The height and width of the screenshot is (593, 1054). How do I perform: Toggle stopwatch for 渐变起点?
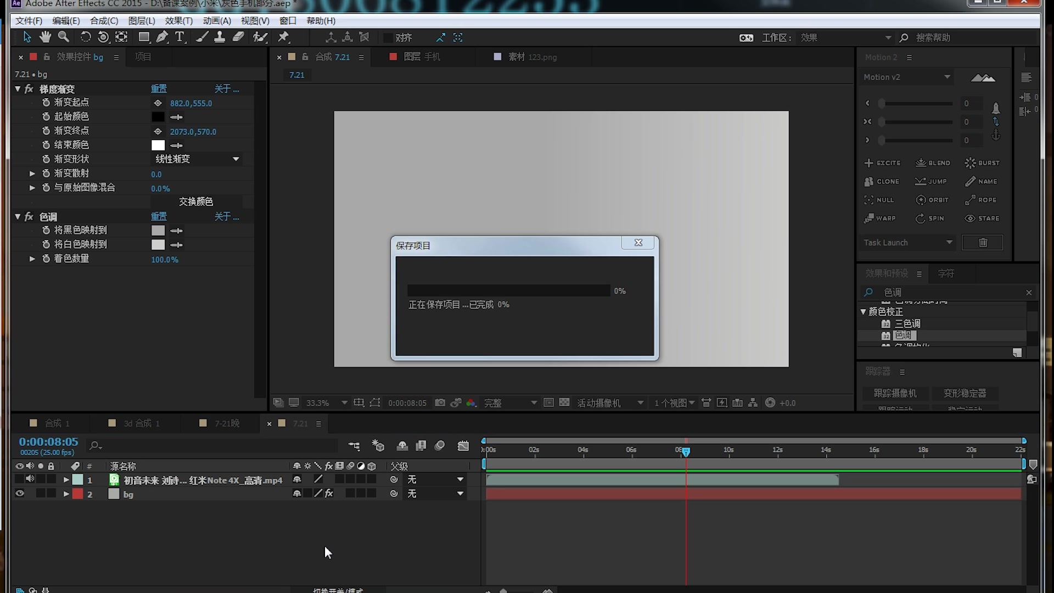coord(46,103)
